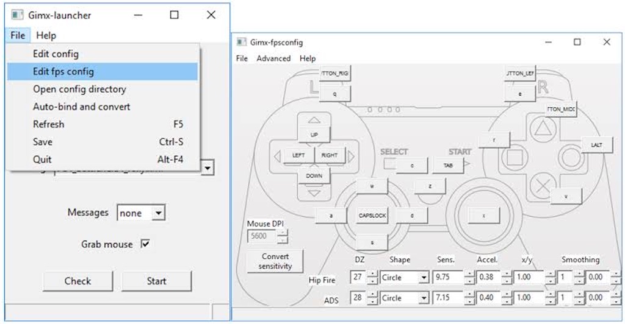Click the 'q' binding near the L shoulder
This screenshot has width=625, height=324.
(334, 94)
